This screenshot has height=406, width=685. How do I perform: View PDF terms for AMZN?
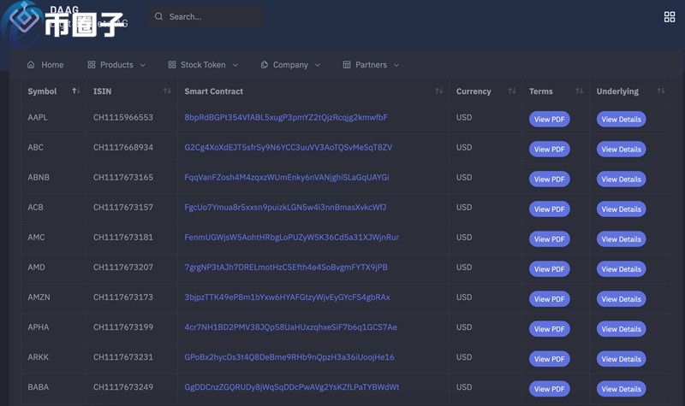pos(549,299)
